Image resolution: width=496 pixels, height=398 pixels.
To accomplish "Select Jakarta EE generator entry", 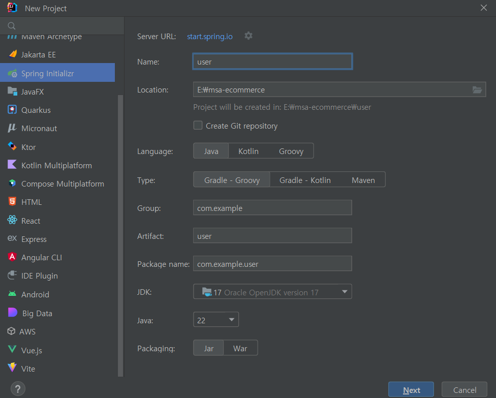I will click(57, 54).
